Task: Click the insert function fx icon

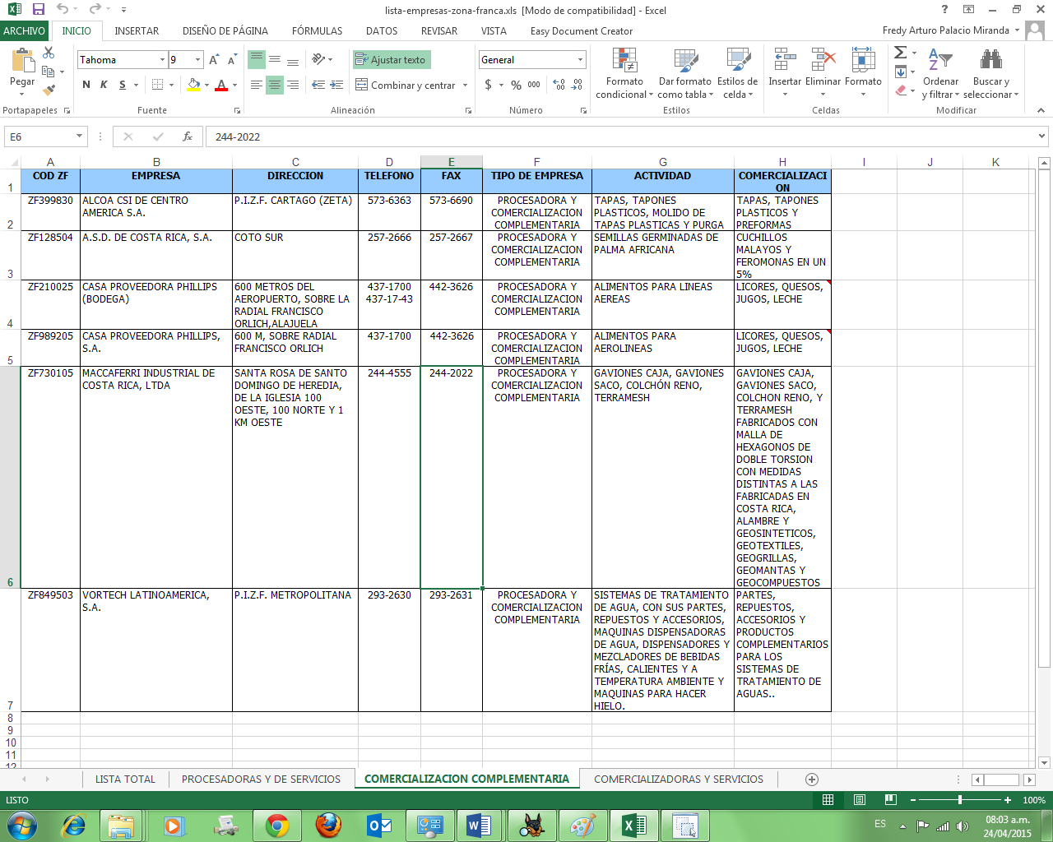Action: point(188,136)
